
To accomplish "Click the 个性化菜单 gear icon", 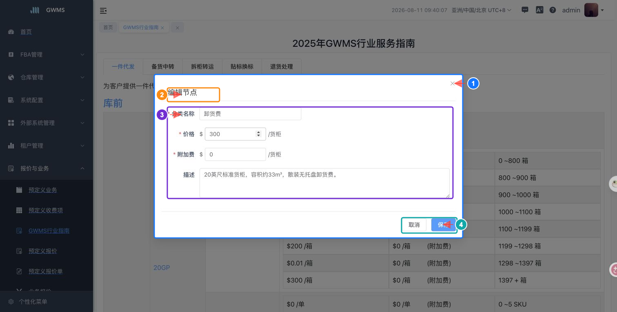I will (x=11, y=302).
